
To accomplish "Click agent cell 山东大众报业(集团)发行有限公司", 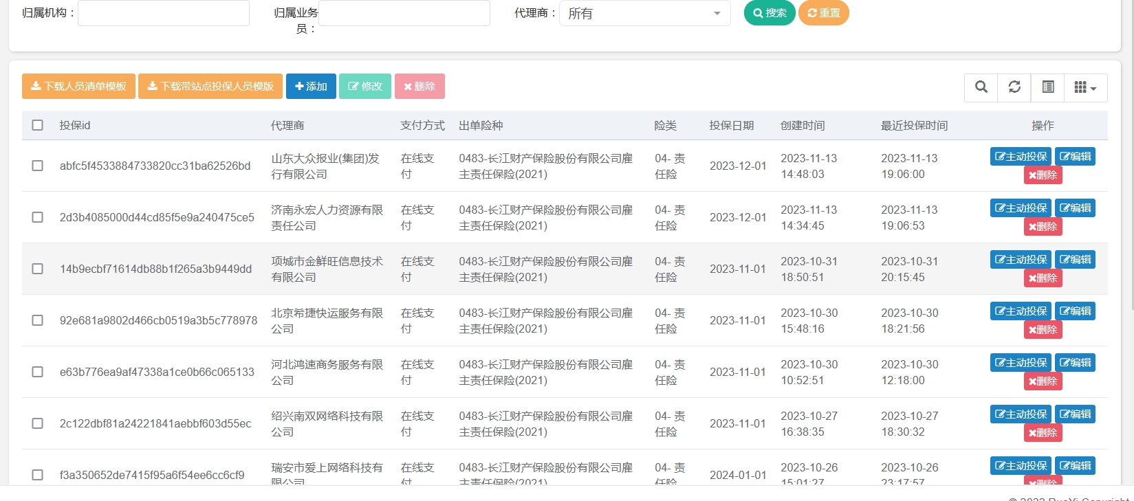I will click(x=325, y=166).
